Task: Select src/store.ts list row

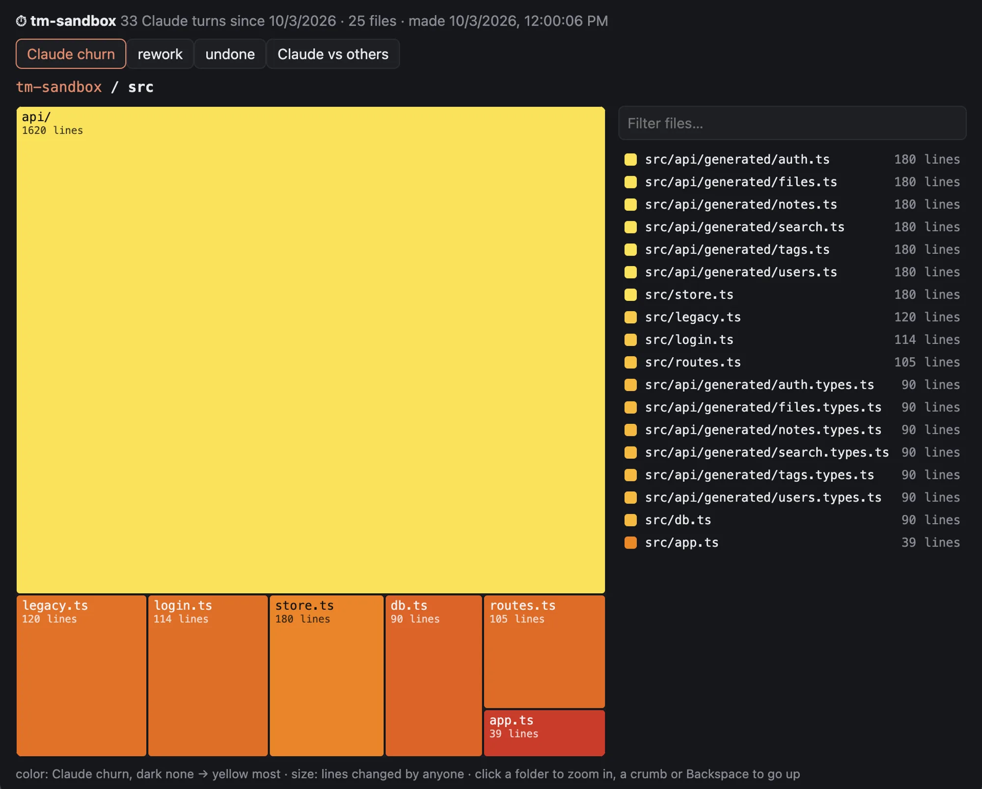Action: click(x=792, y=295)
